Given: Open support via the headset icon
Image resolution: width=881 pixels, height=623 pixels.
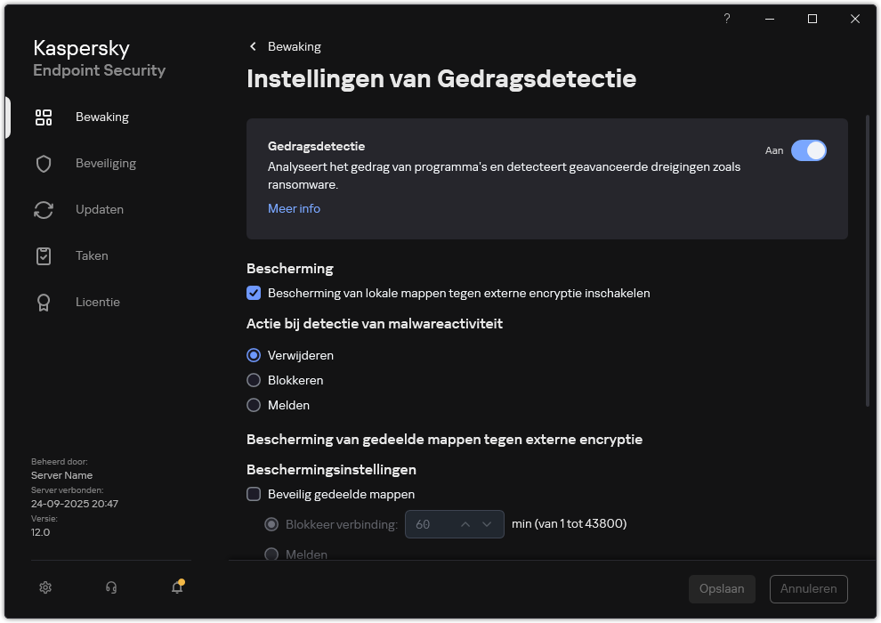Looking at the screenshot, I should (110, 587).
